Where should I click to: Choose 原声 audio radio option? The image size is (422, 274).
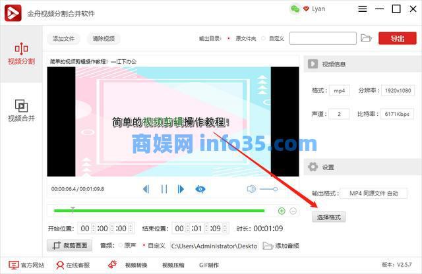(x=120, y=246)
